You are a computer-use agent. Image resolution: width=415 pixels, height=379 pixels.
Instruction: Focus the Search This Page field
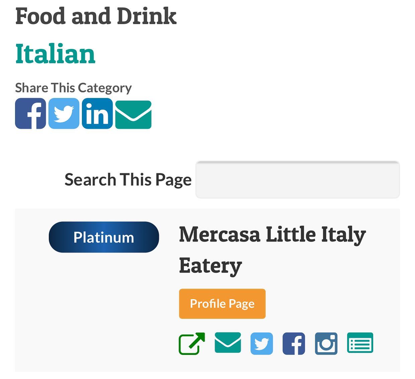[298, 180]
